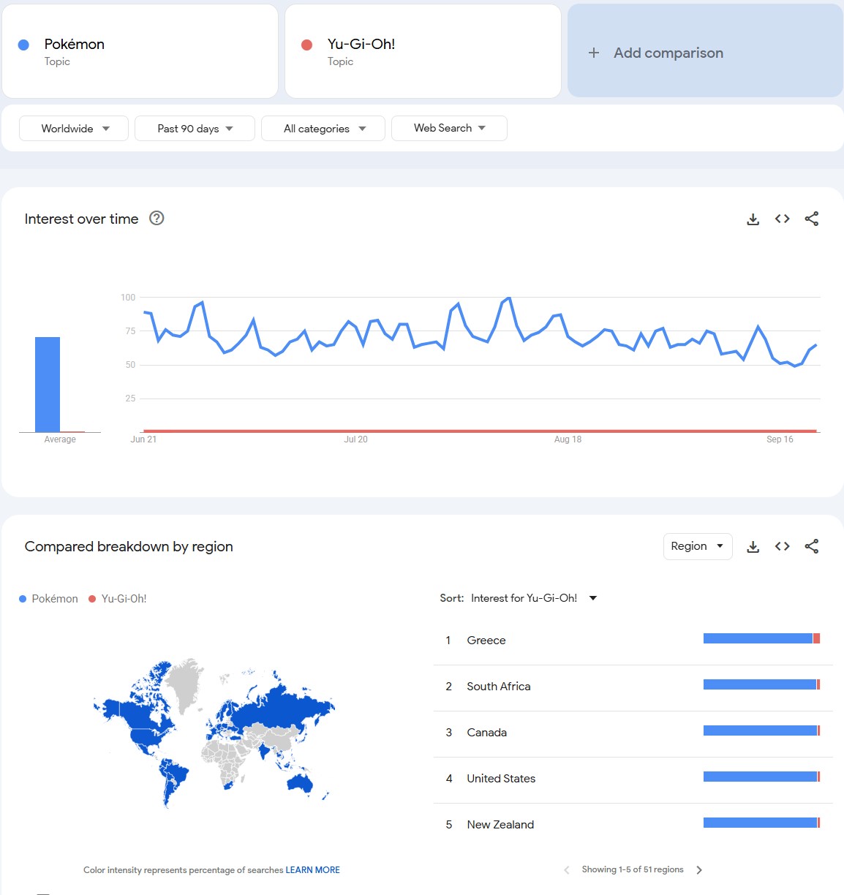Screen dimensions: 844x895
Task: Open embed code for region breakdown
Action: 782,546
